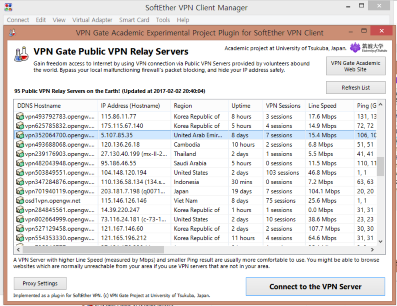397x306 pixels.
Task: Sort by IP Address (Hostname) column
Action: (134, 106)
